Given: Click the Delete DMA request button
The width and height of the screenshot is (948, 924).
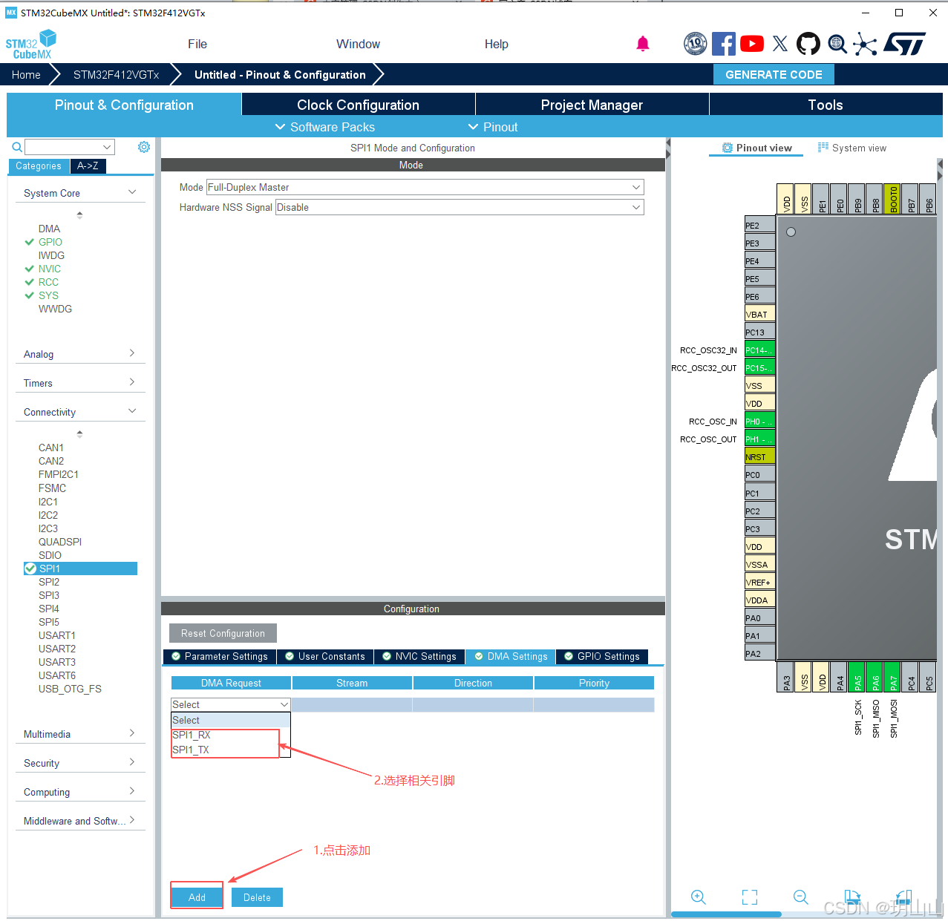Looking at the screenshot, I should [257, 897].
